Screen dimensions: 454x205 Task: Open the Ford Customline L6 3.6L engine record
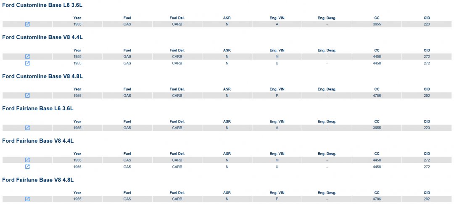pos(27,24)
